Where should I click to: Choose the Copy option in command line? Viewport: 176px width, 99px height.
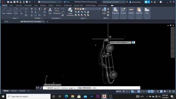tap(80, 88)
